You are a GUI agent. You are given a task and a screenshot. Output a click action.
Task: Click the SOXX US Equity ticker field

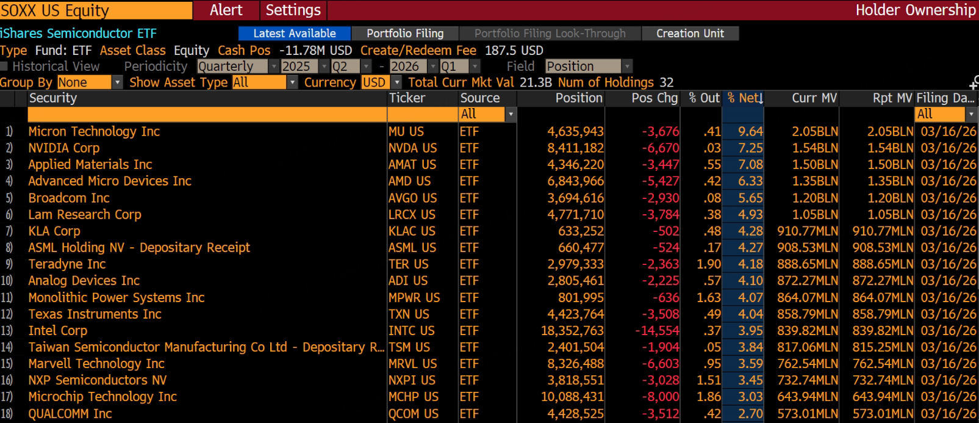[96, 10]
